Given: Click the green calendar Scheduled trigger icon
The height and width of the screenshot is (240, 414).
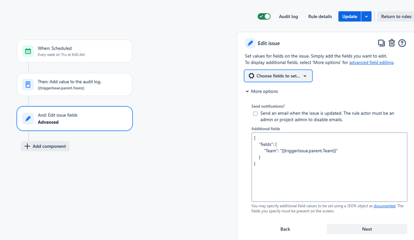Looking at the screenshot, I should tap(28, 51).
